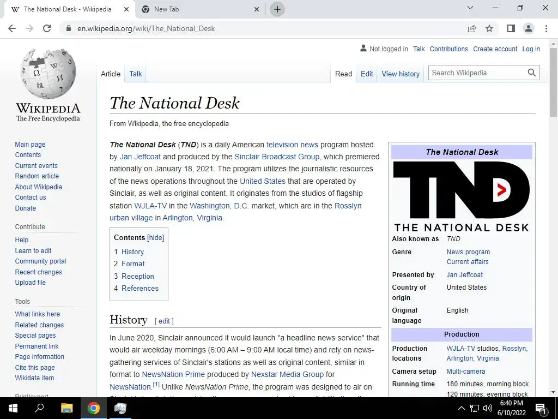Follow Sinclair Broadcast Group link
Image resolution: width=558 pixels, height=419 pixels.
pos(277,157)
